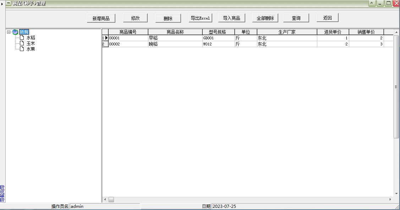Click the 东北 manufacturer cell for 晚稻

287,44
